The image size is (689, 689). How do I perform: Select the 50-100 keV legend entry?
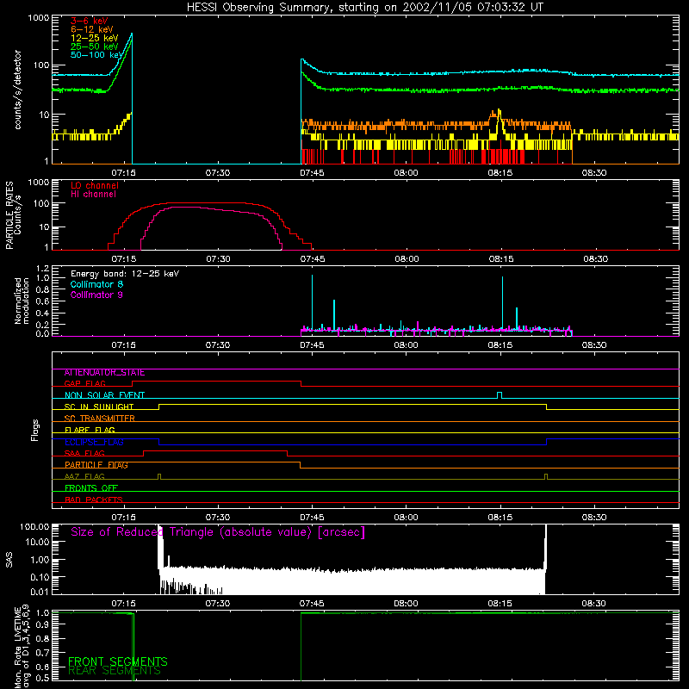tap(96, 55)
